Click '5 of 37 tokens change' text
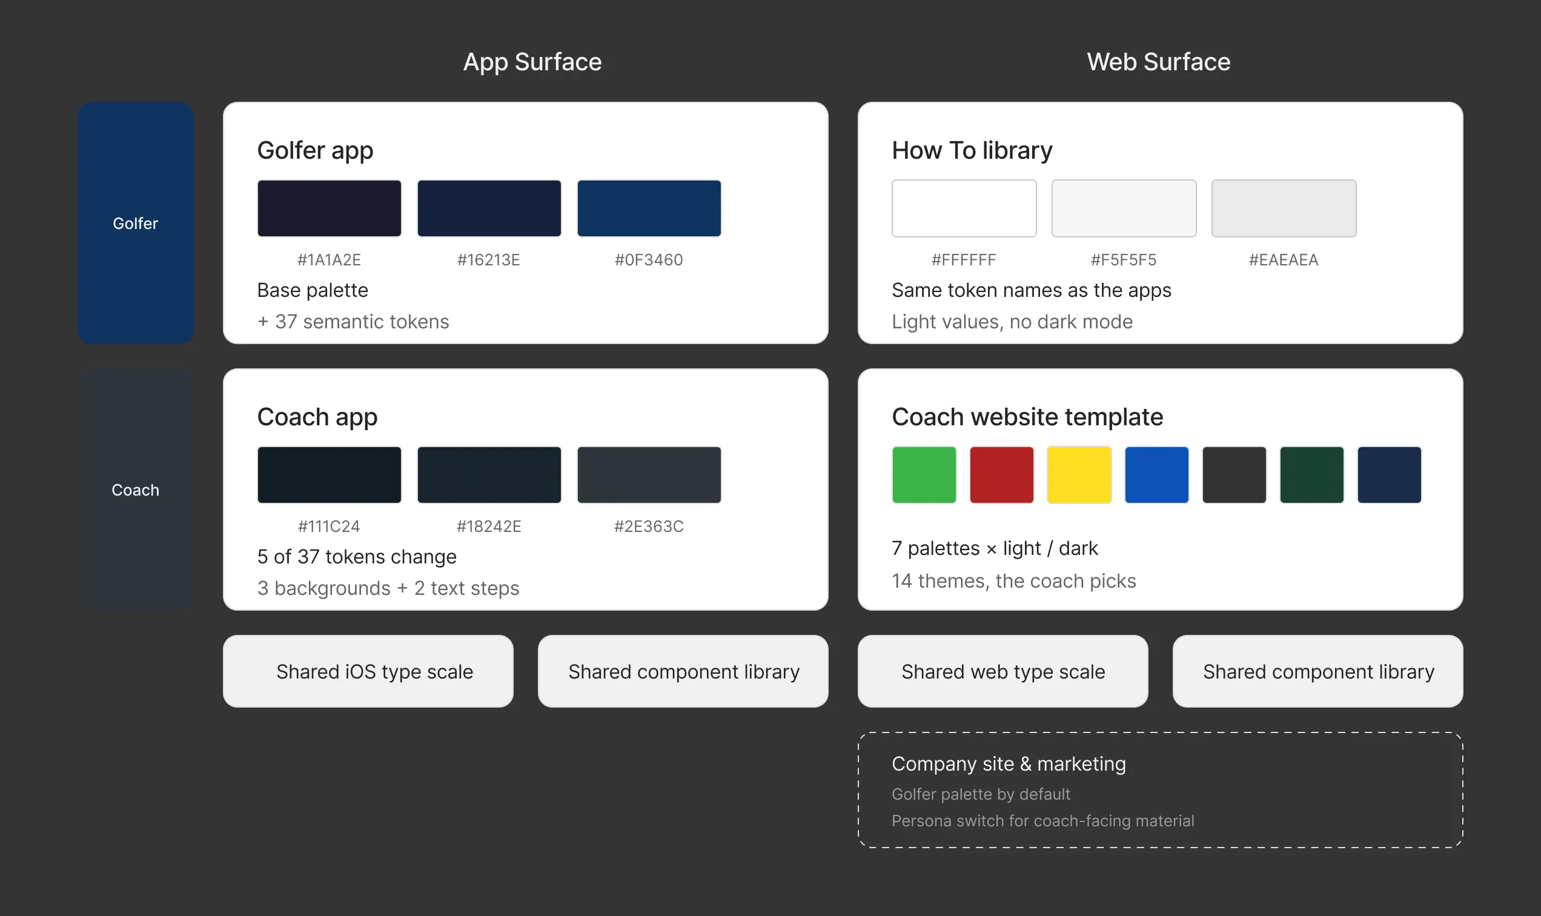 357,556
